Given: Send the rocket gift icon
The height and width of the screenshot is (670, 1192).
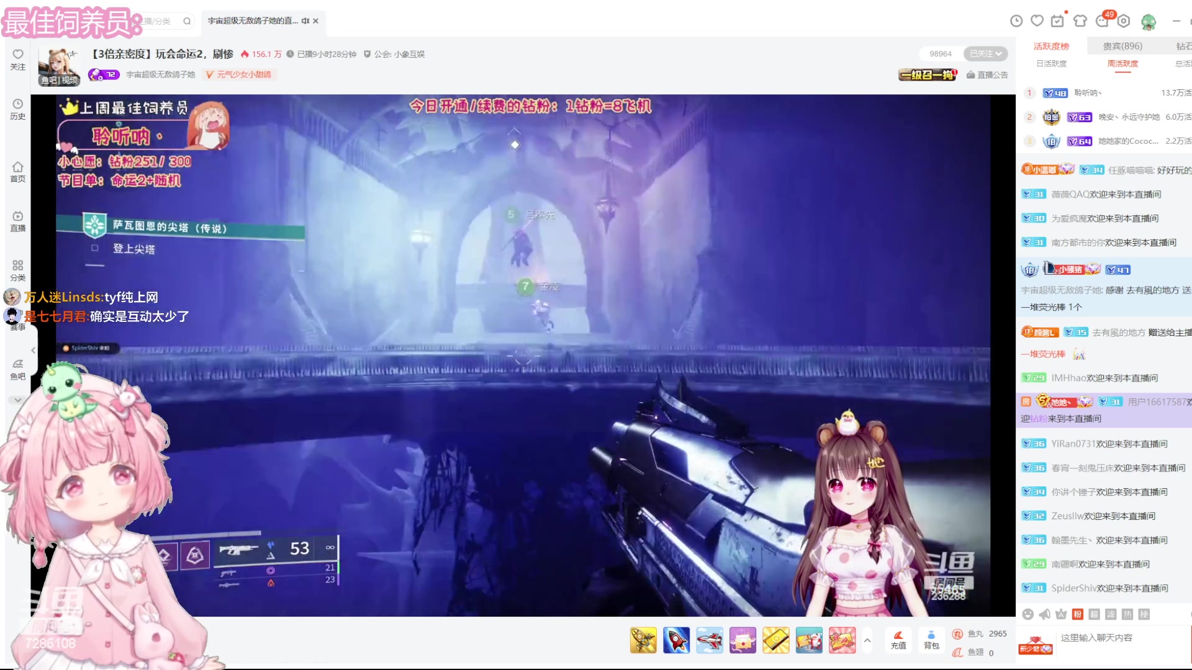Looking at the screenshot, I should point(676,640).
